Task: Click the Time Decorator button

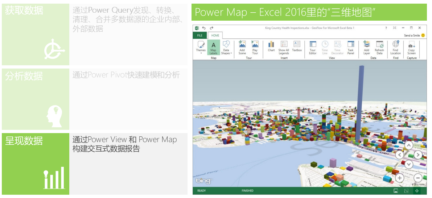Action: [x=337, y=47]
